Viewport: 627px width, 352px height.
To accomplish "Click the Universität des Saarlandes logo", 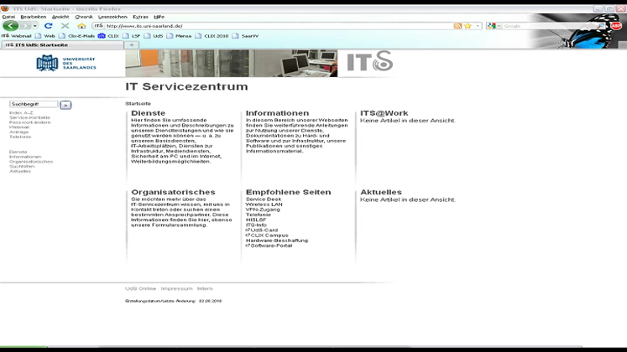I will [66, 64].
